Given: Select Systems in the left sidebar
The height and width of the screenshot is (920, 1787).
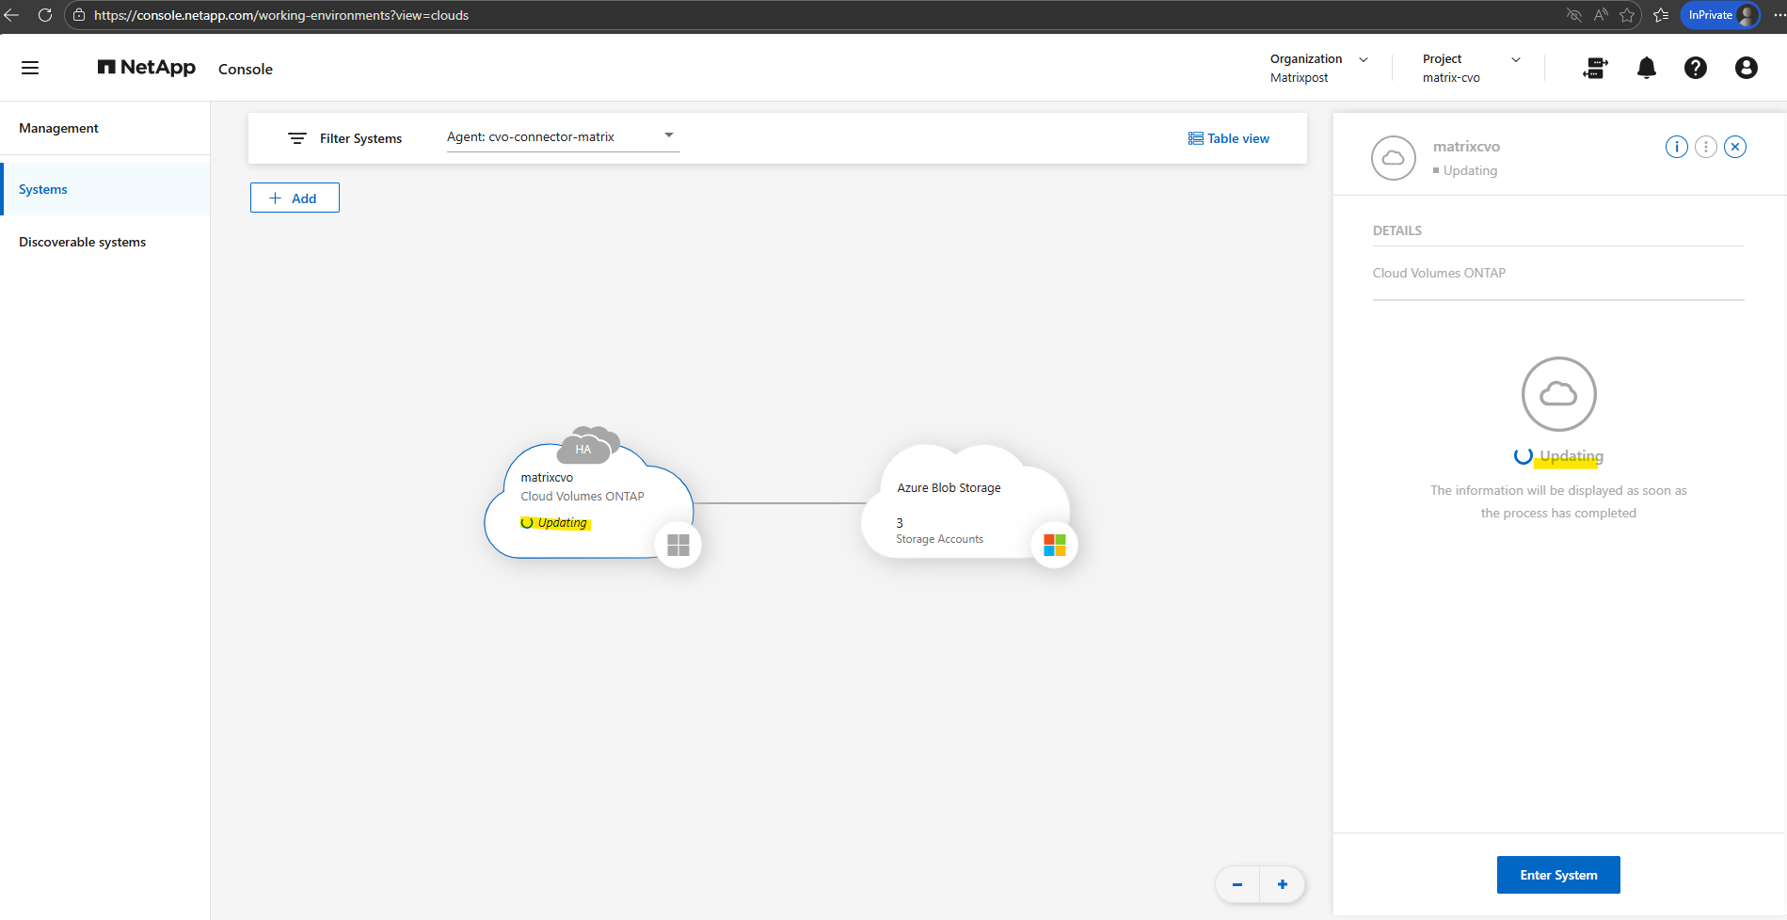Looking at the screenshot, I should [43, 189].
